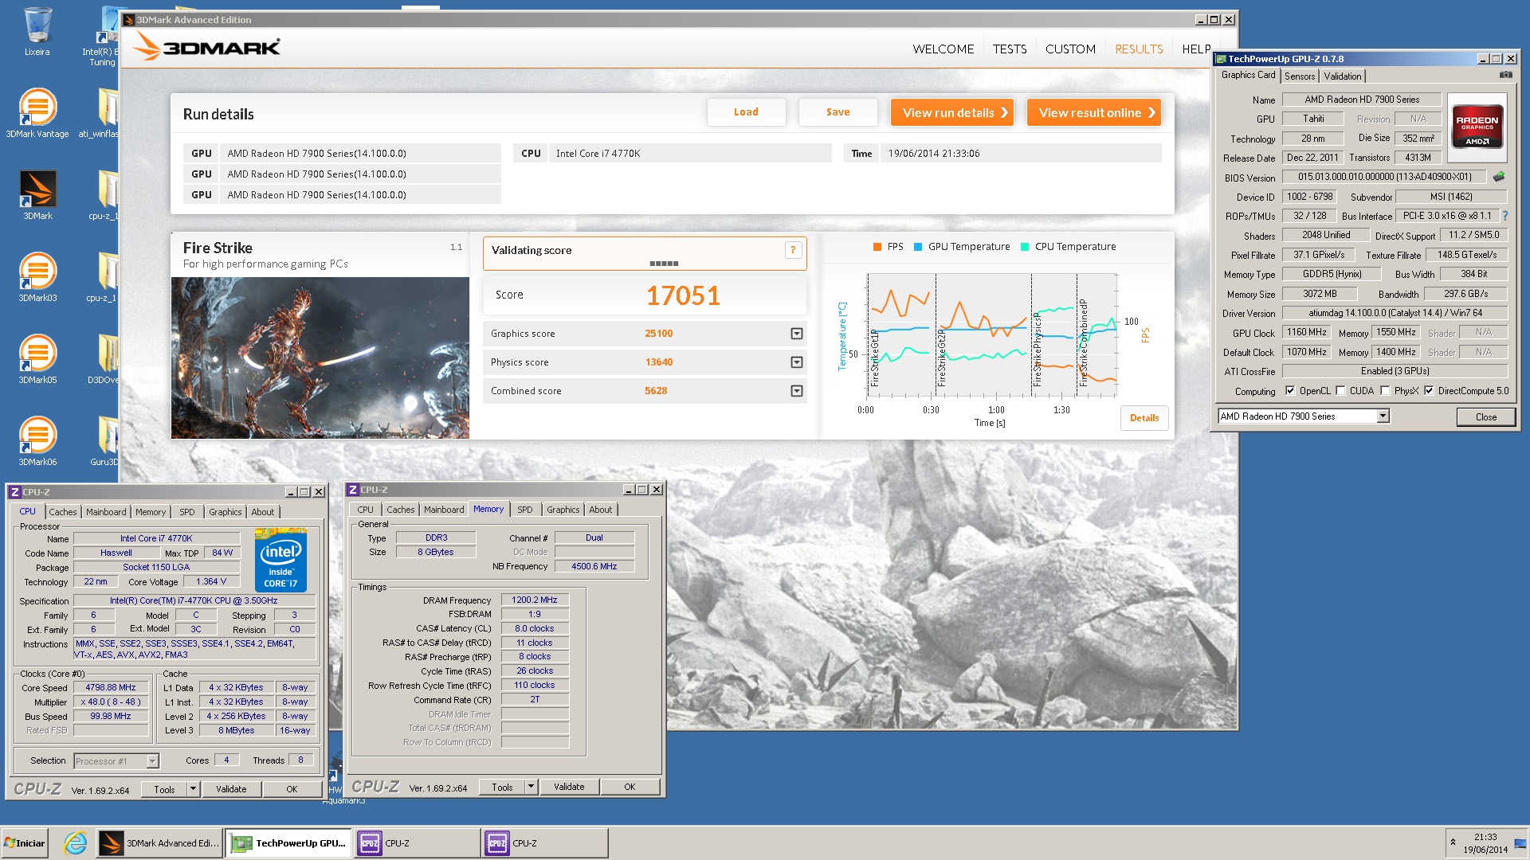Viewport: 1530px width, 860px height.
Task: Click View result online button
Action: (1094, 112)
